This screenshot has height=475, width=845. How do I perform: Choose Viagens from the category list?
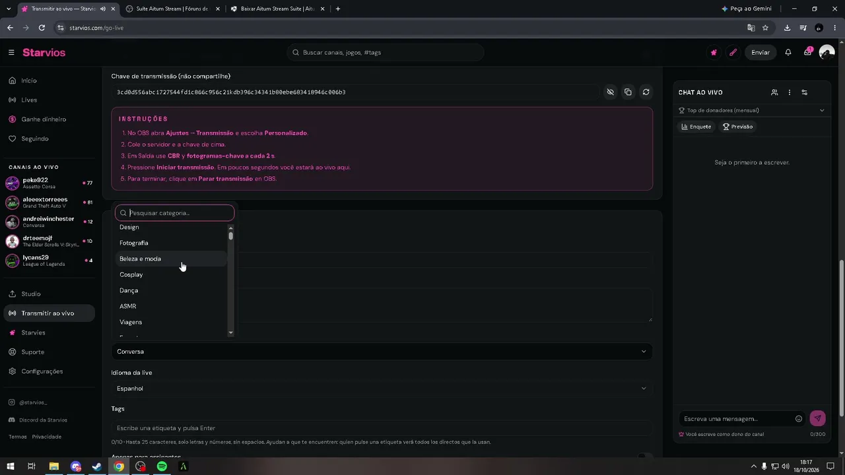[x=172, y=322]
